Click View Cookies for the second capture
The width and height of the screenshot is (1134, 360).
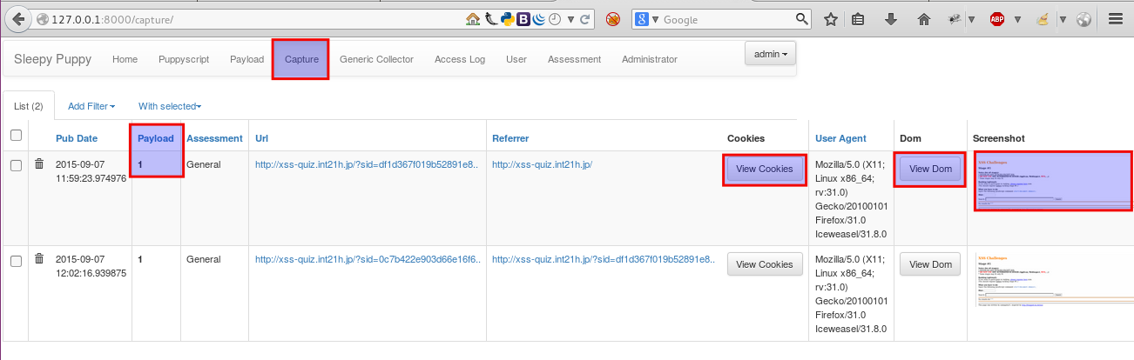pyautogui.click(x=764, y=264)
